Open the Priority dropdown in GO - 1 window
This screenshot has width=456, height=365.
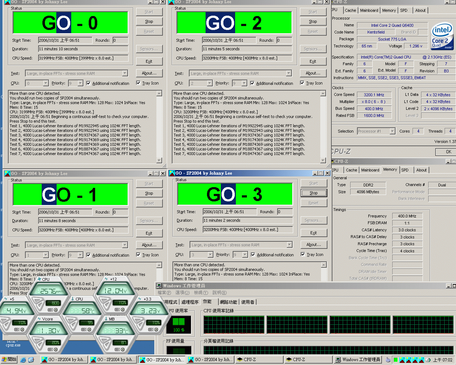[80, 255]
